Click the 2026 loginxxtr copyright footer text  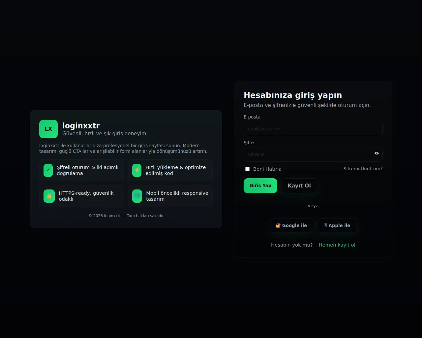tap(126, 216)
